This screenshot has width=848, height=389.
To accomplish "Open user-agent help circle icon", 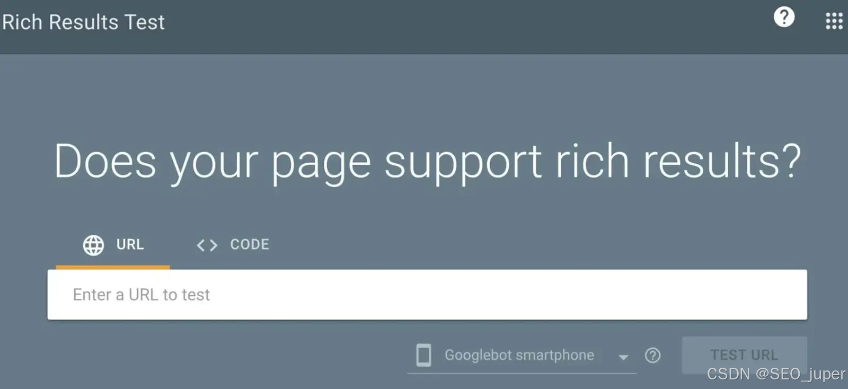I will coord(652,355).
